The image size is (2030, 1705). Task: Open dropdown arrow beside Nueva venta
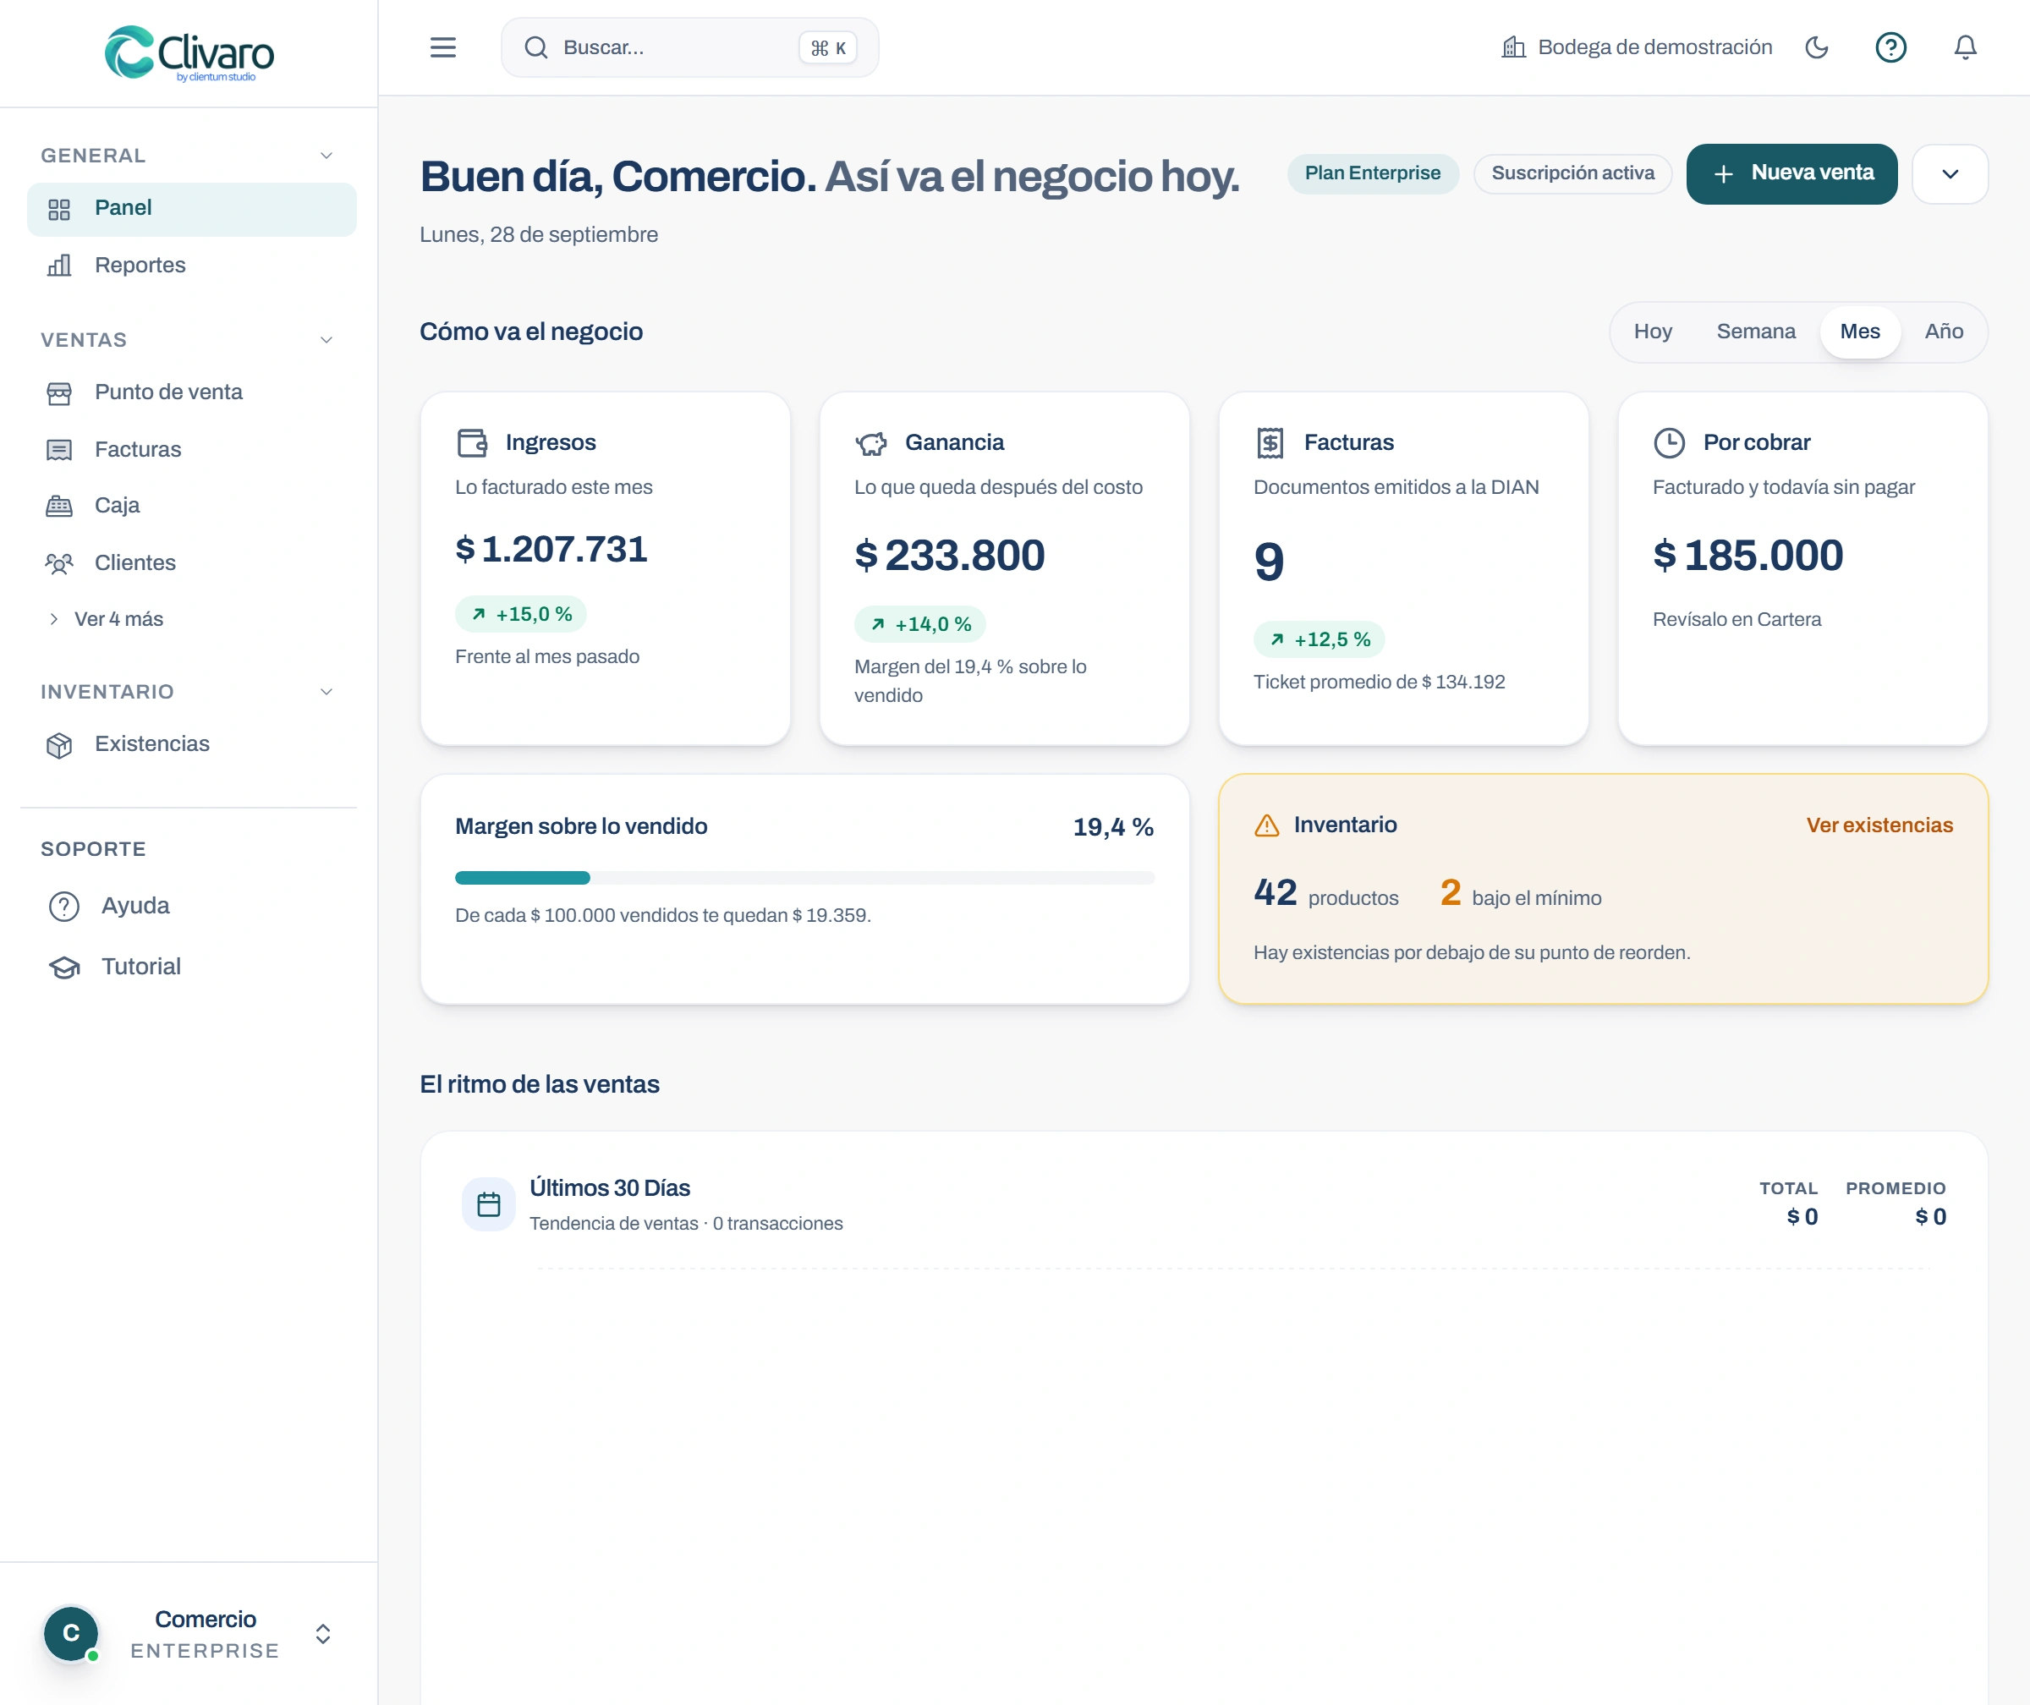click(1950, 174)
